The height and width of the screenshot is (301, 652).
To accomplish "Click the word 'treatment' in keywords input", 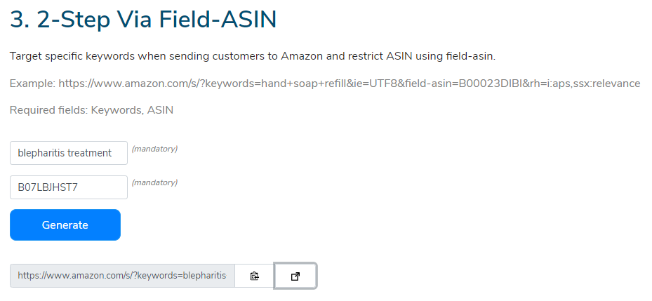I will pos(89,153).
